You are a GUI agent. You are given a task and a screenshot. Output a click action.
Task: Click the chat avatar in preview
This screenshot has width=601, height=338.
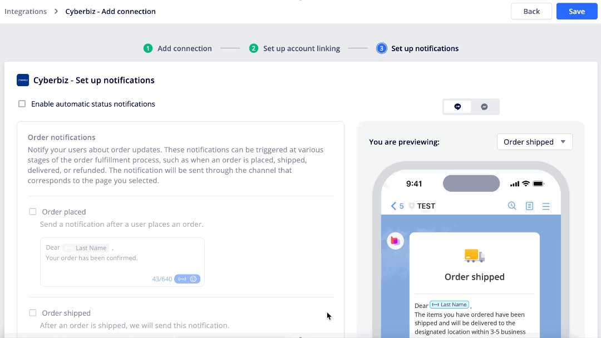pyautogui.click(x=395, y=241)
